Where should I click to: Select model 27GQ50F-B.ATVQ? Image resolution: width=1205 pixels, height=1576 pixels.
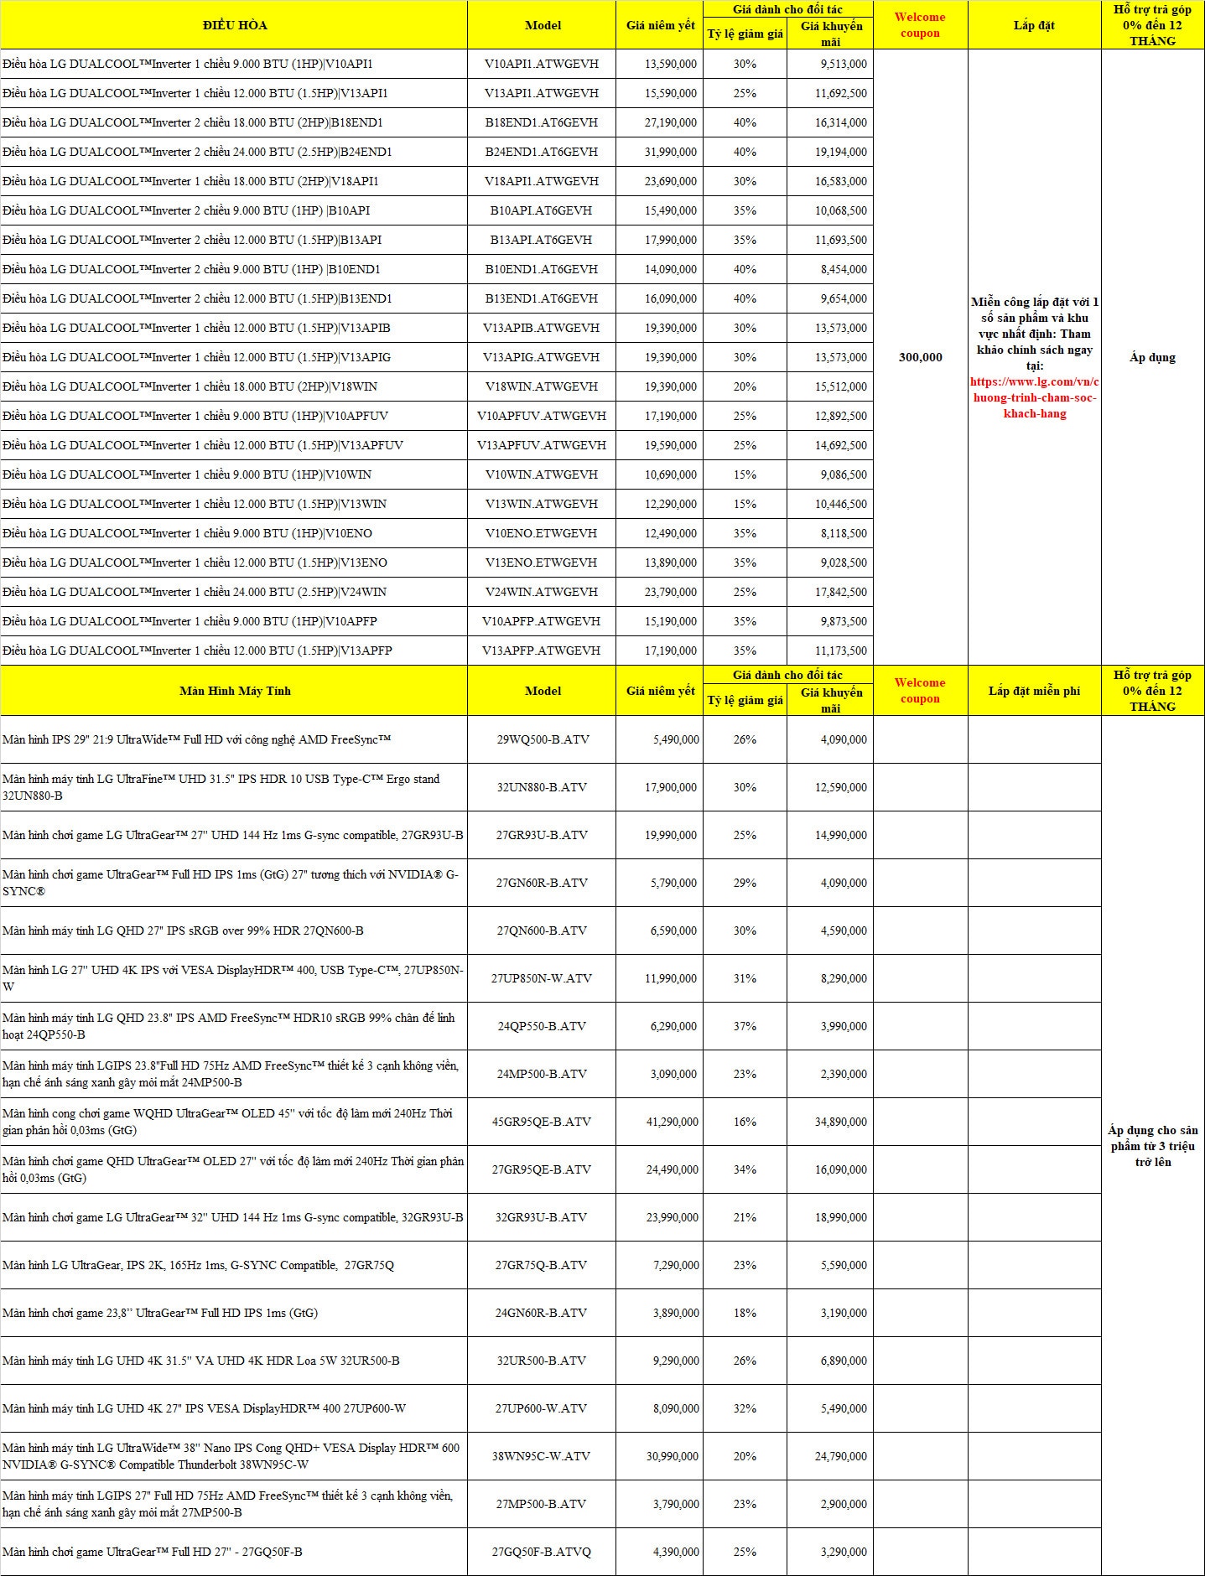(x=542, y=1552)
